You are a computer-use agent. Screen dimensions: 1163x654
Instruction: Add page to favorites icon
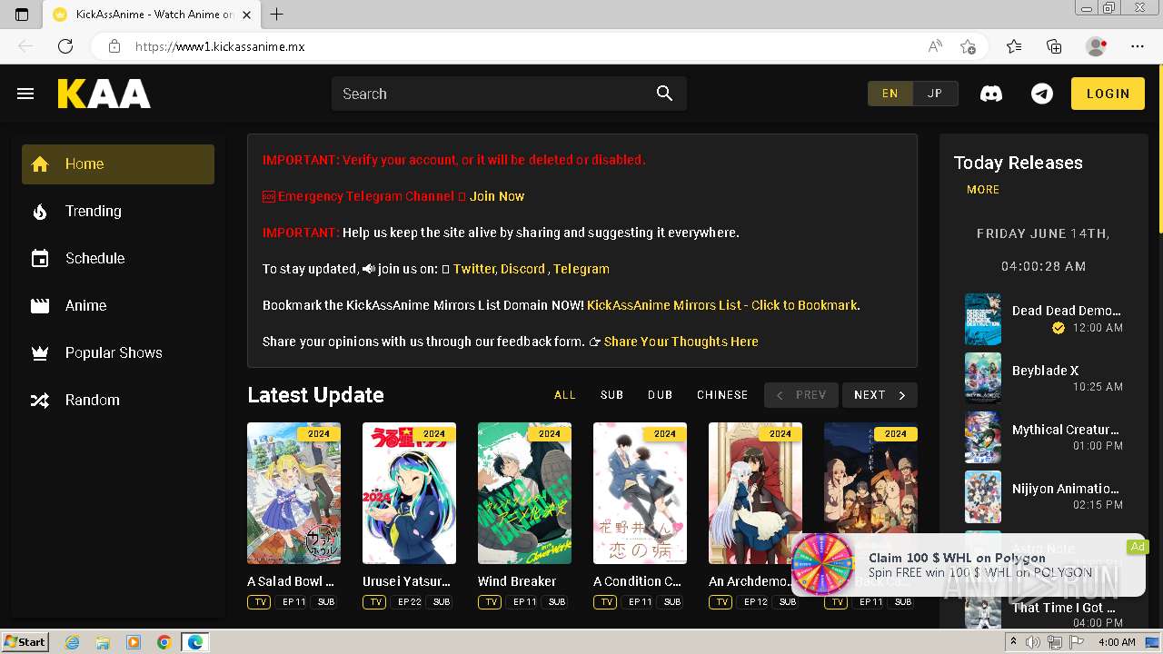(x=969, y=46)
